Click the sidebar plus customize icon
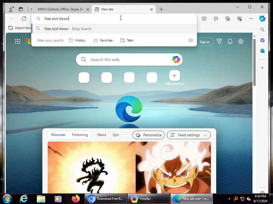Image resolution: width=273 pixels, height=204 pixels. click(x=262, y=68)
